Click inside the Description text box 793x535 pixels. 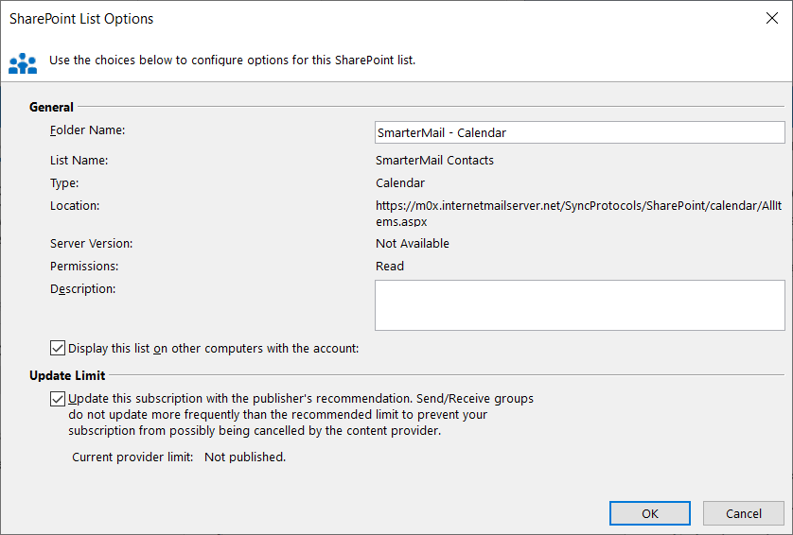point(579,305)
